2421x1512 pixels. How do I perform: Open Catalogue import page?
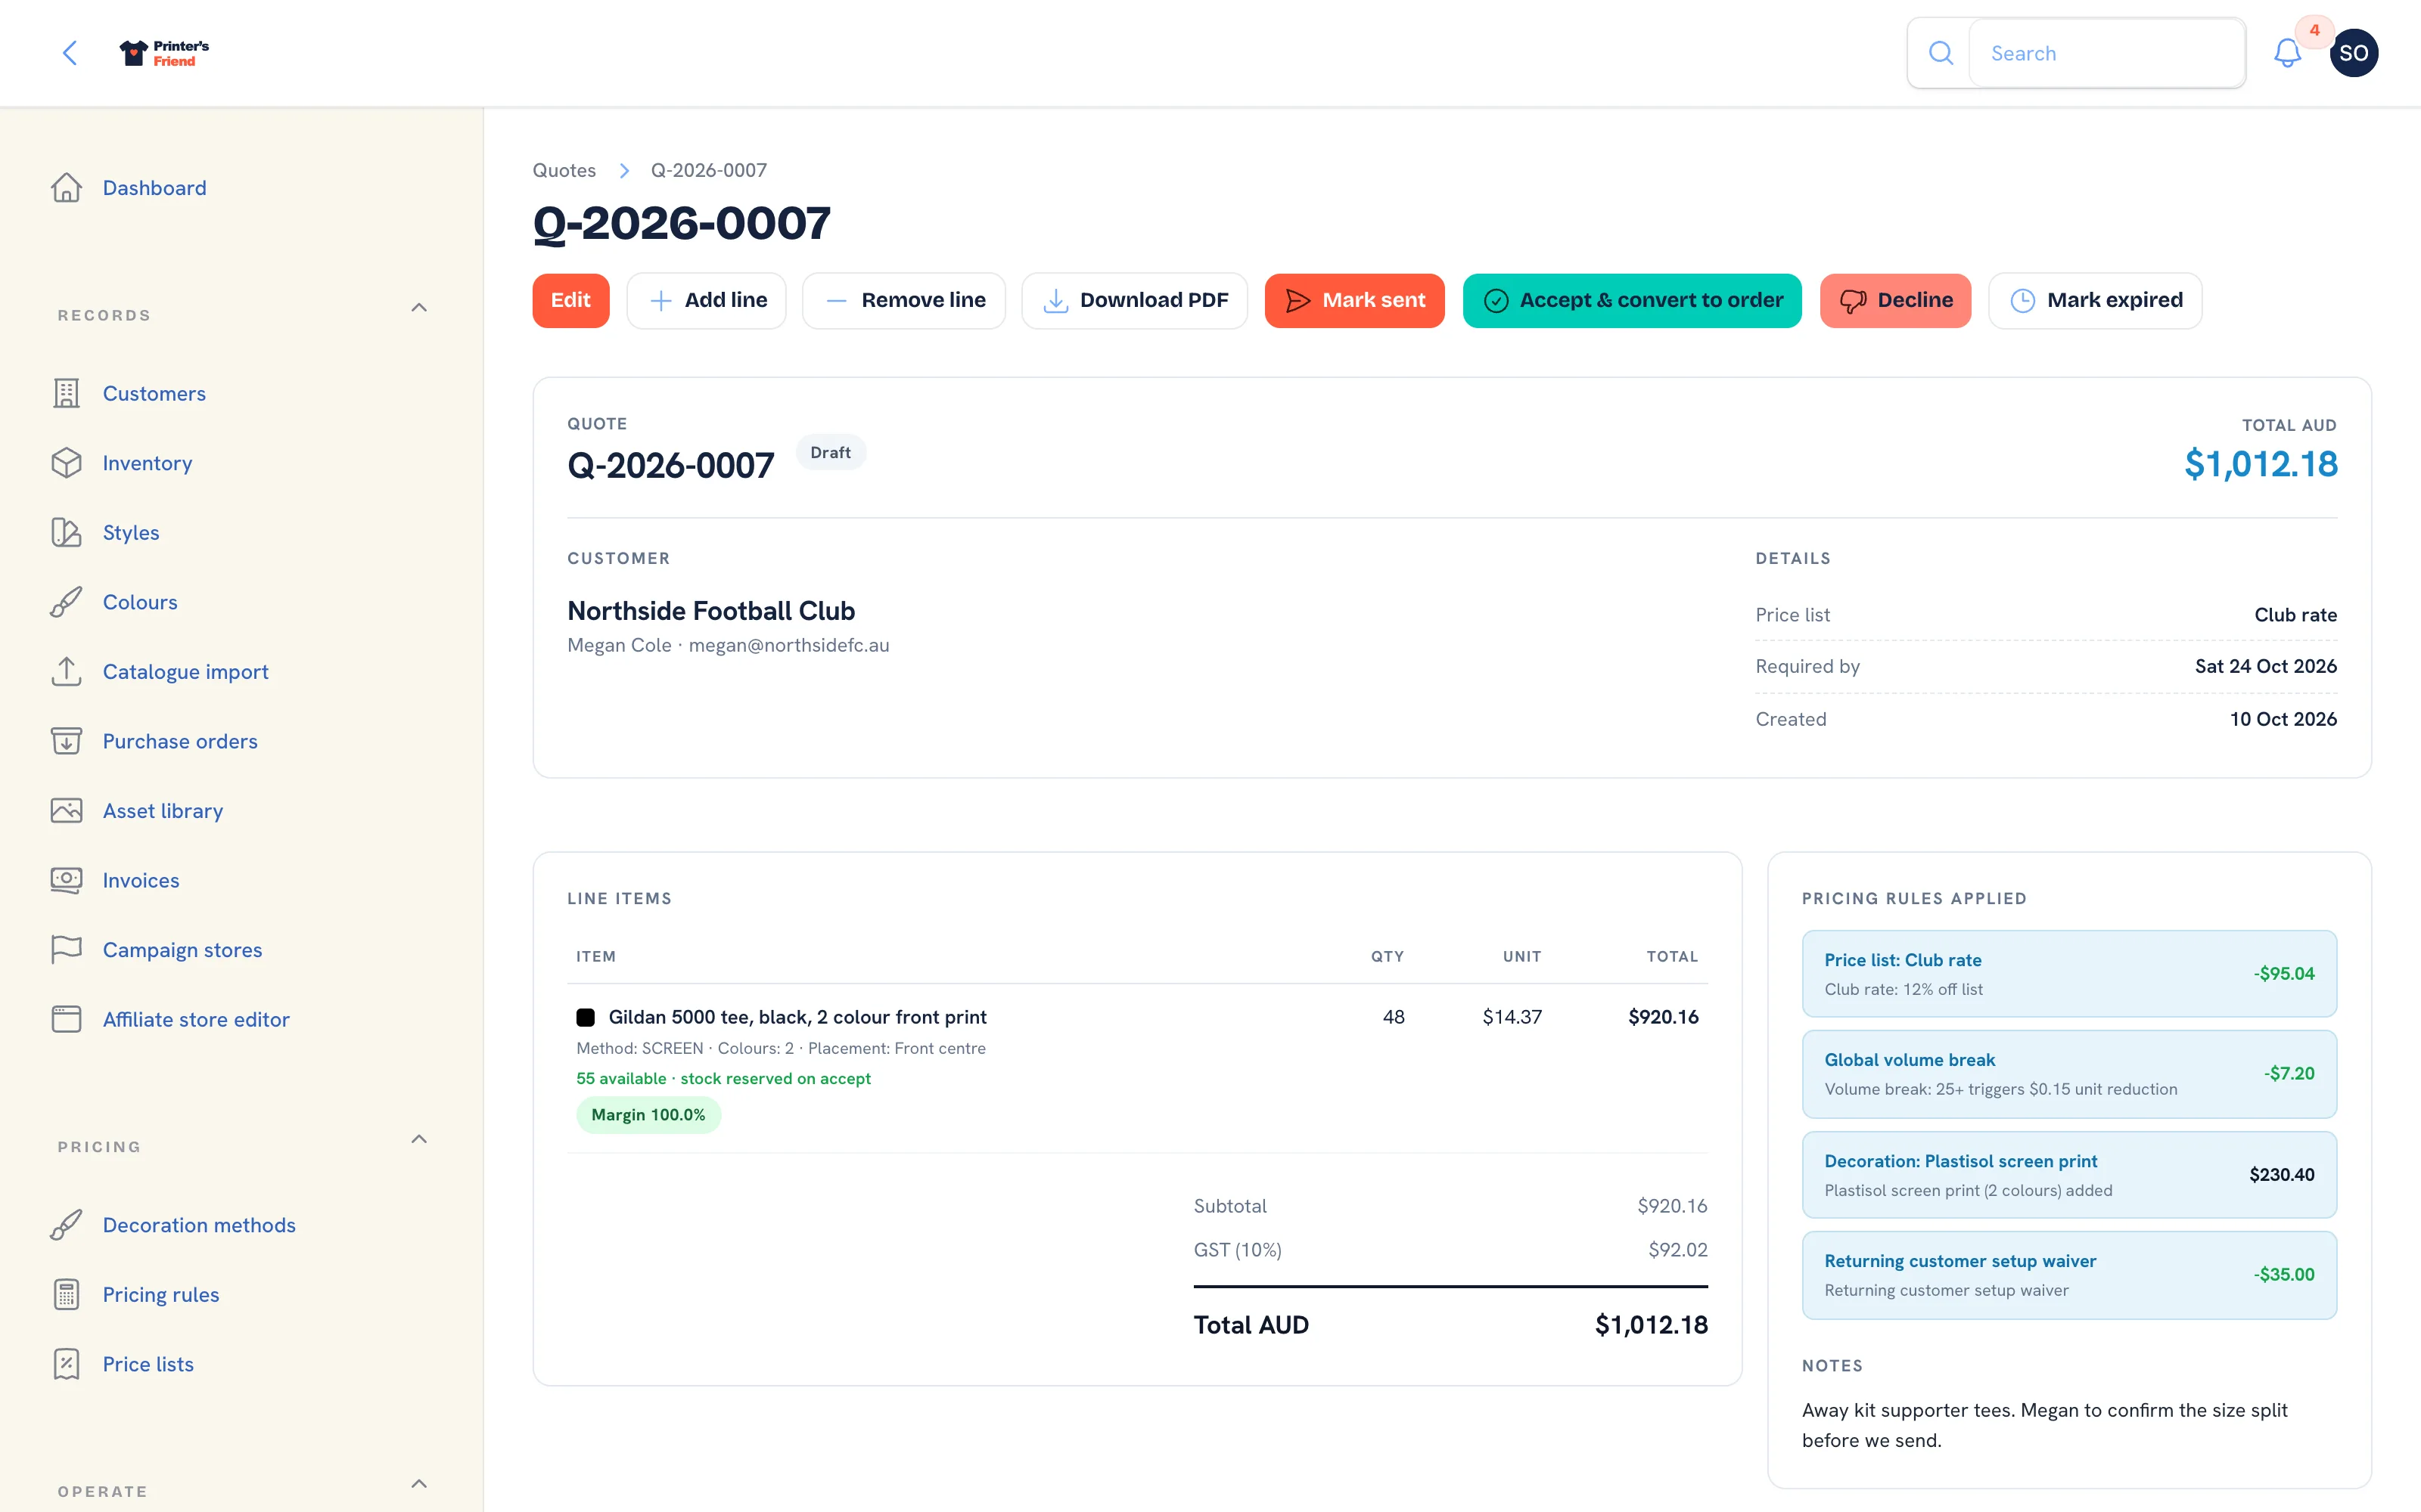point(185,671)
